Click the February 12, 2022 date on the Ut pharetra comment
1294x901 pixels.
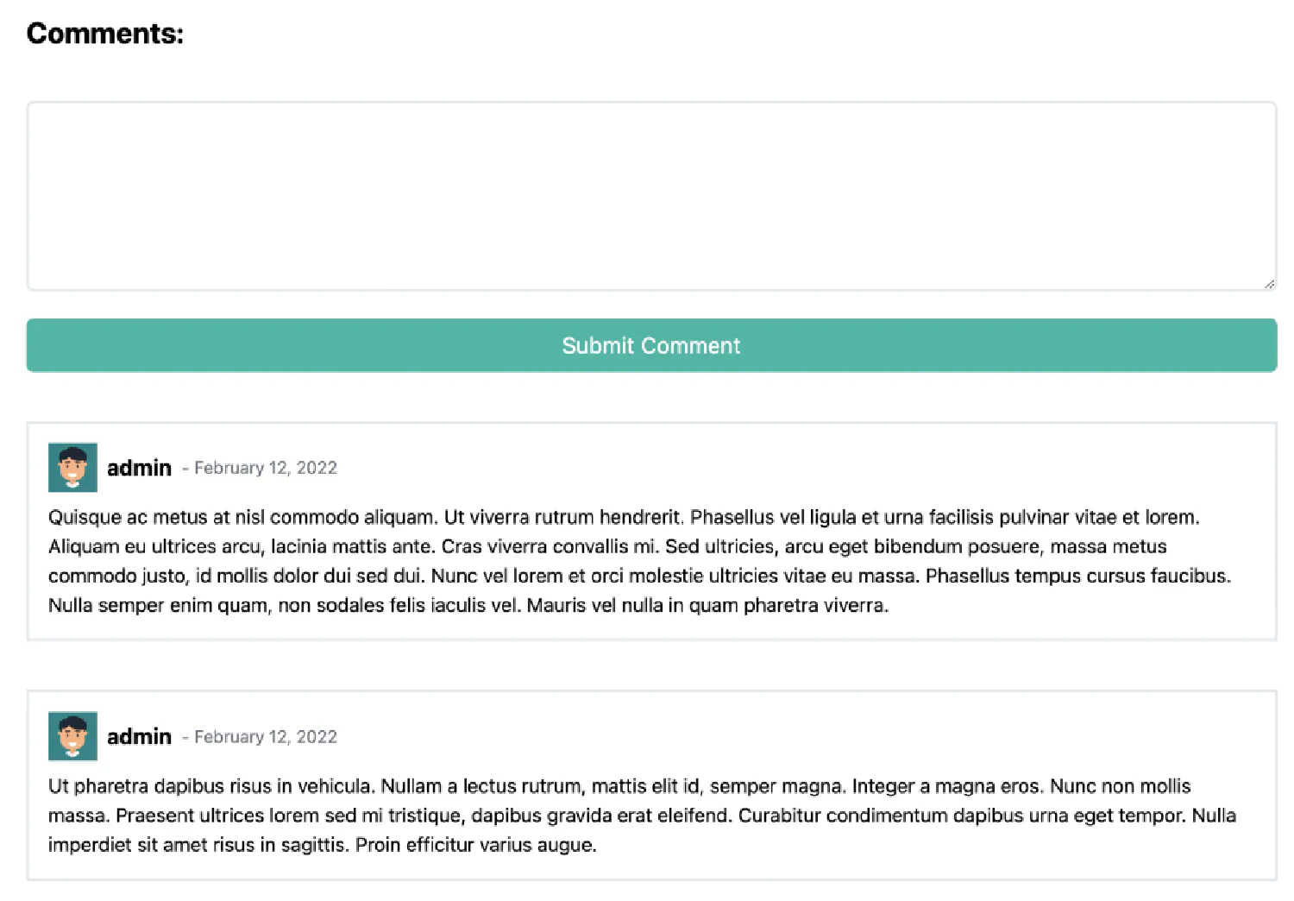266,737
